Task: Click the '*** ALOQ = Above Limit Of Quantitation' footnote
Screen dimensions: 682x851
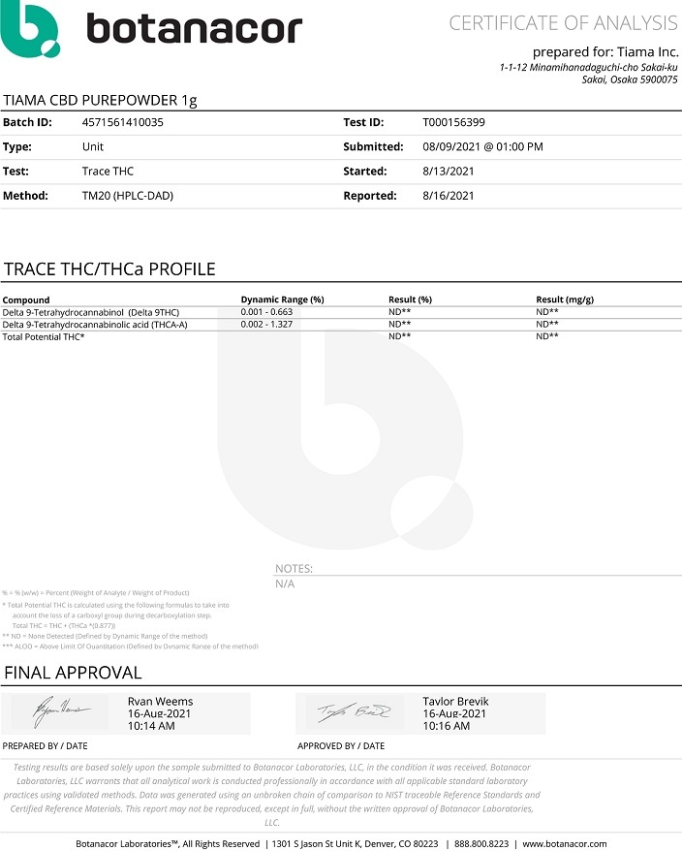Action: point(130,646)
